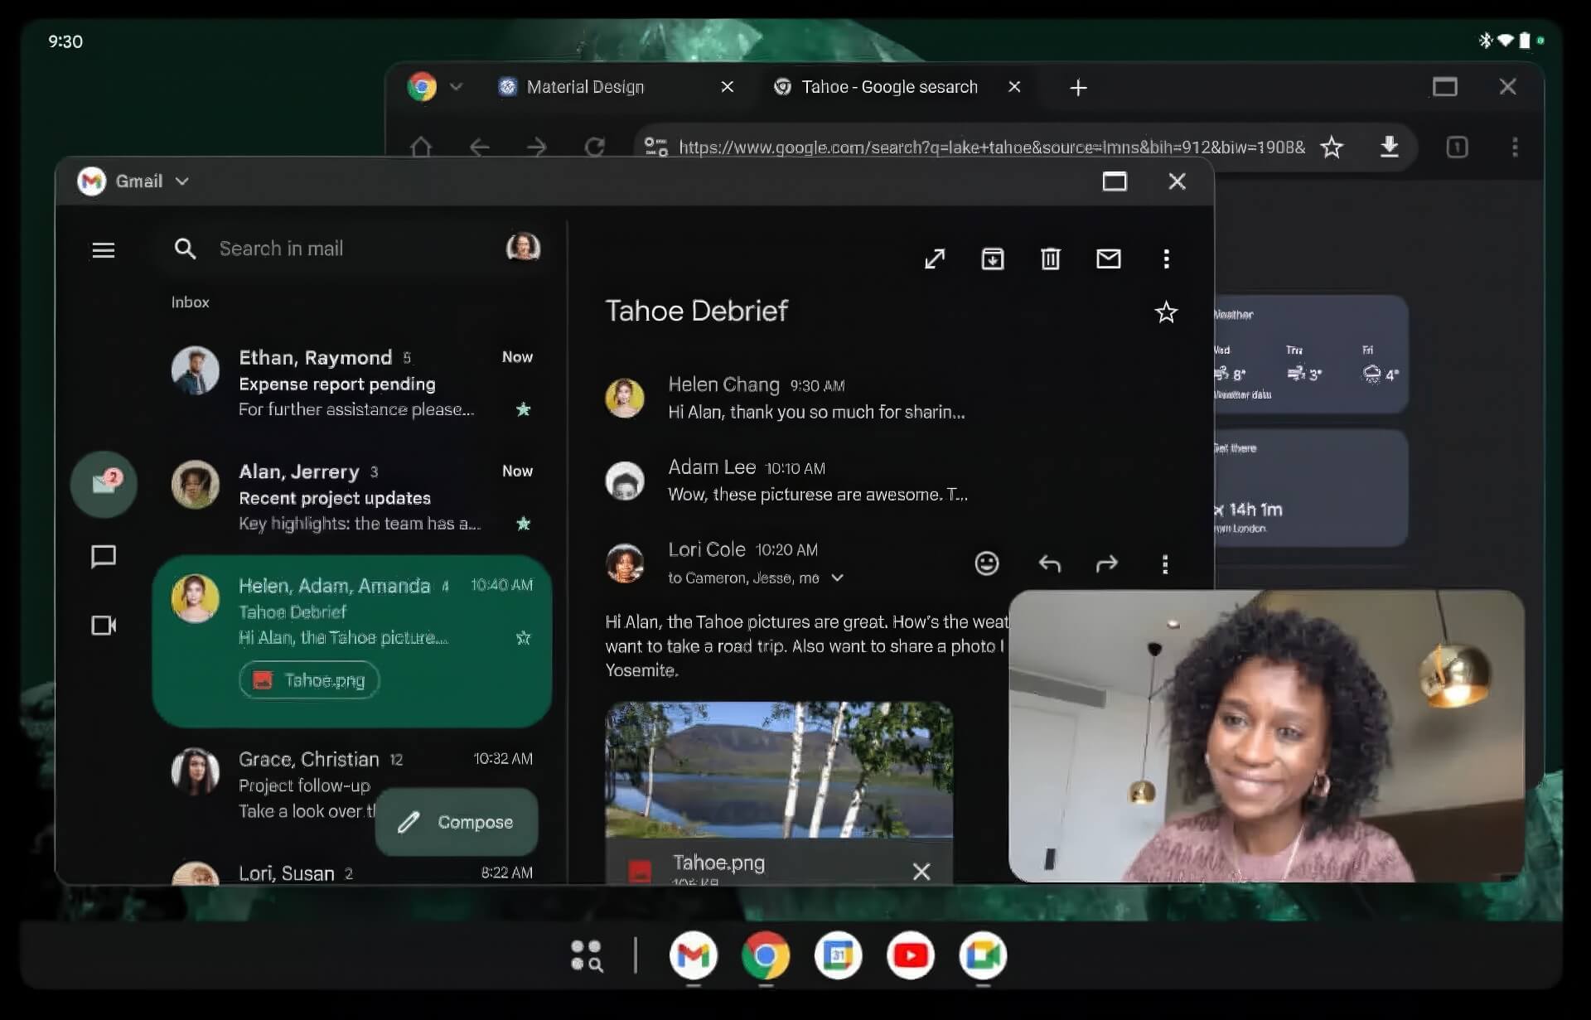Click the Compose button

(457, 822)
